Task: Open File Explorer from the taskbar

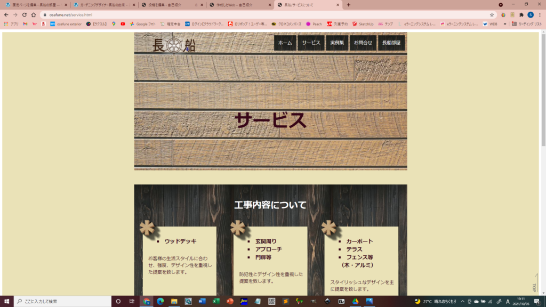Action: click(x=174, y=301)
